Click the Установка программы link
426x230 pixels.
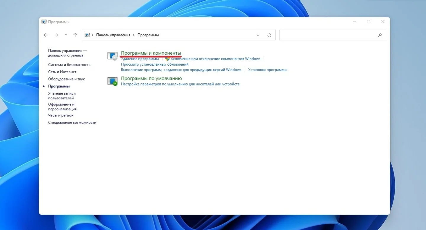click(268, 70)
